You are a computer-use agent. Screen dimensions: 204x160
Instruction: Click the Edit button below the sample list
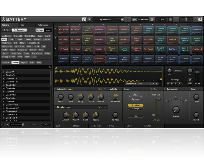pos(46,125)
